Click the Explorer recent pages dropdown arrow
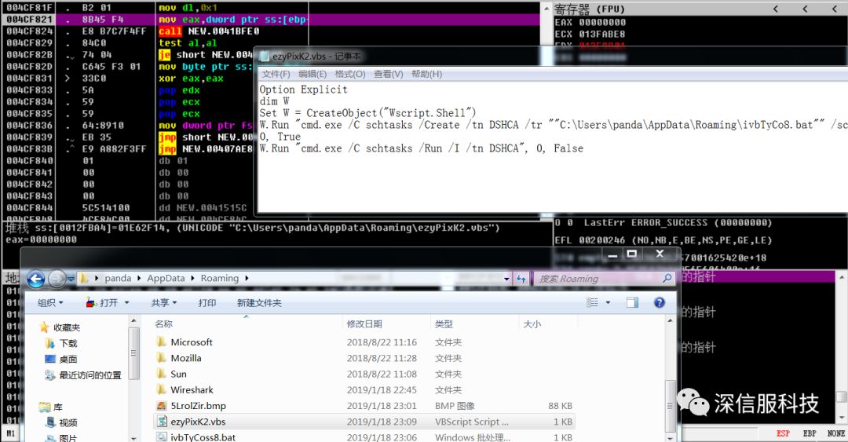 (71, 279)
